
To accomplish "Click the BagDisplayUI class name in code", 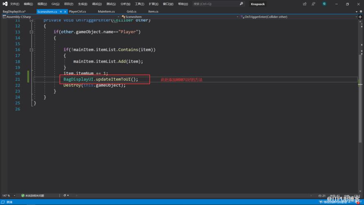I will point(78,79).
